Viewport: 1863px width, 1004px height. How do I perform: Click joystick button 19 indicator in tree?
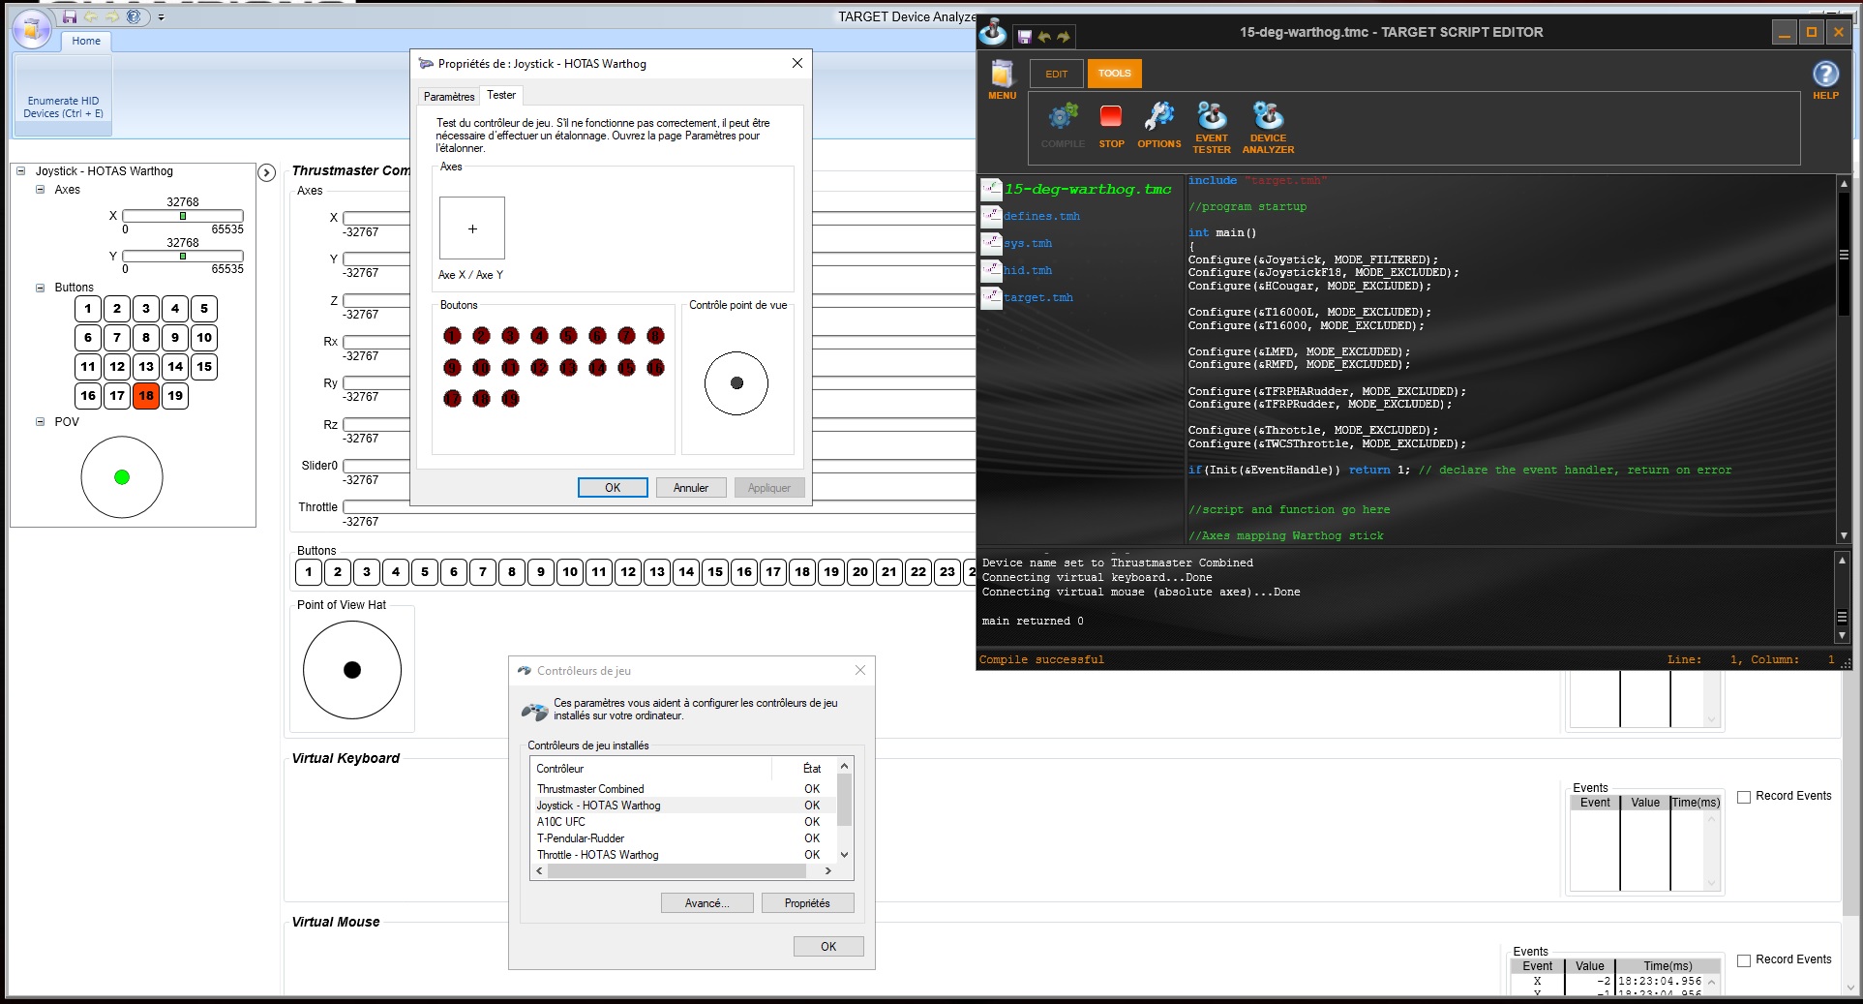175,395
